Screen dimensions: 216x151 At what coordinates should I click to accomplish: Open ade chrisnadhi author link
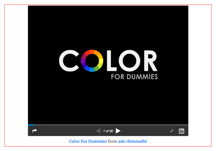click(x=133, y=141)
